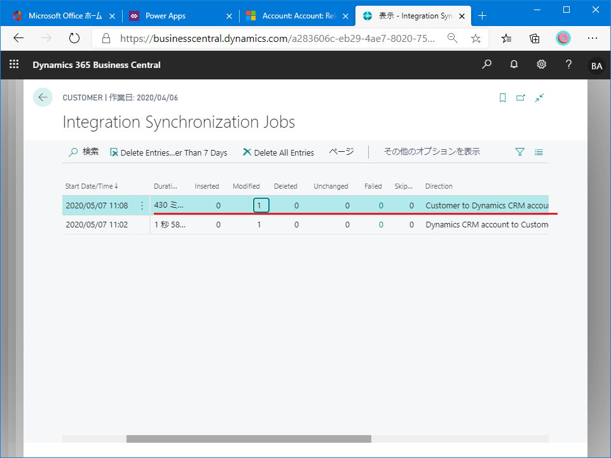Click the Dynamics 365 Business Central title

tap(97, 65)
